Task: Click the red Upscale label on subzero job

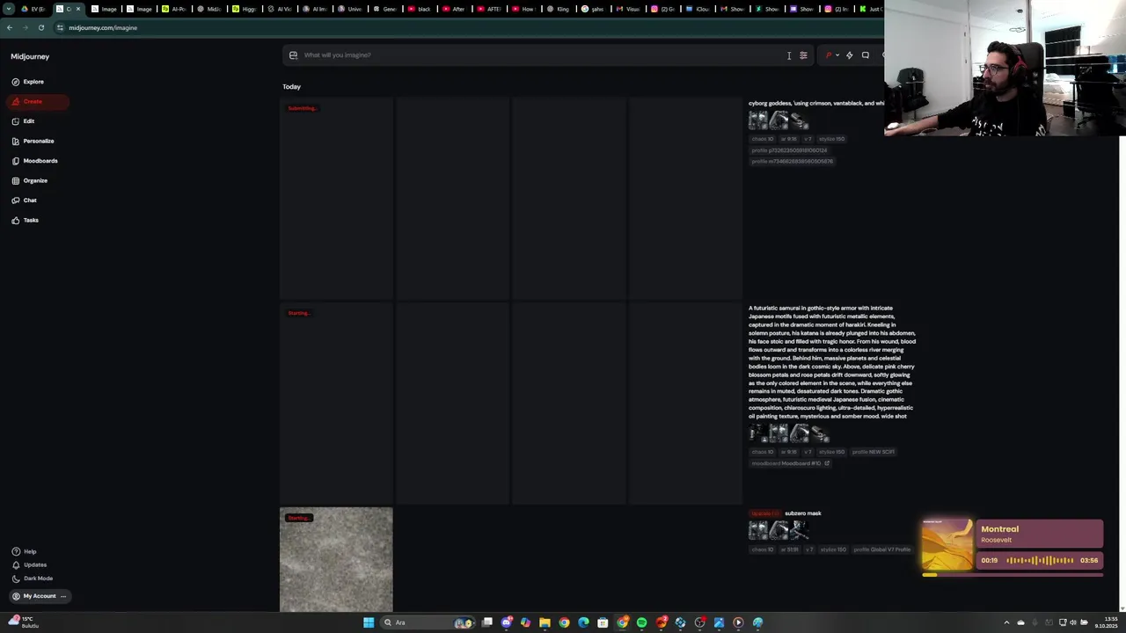Action: [764, 513]
